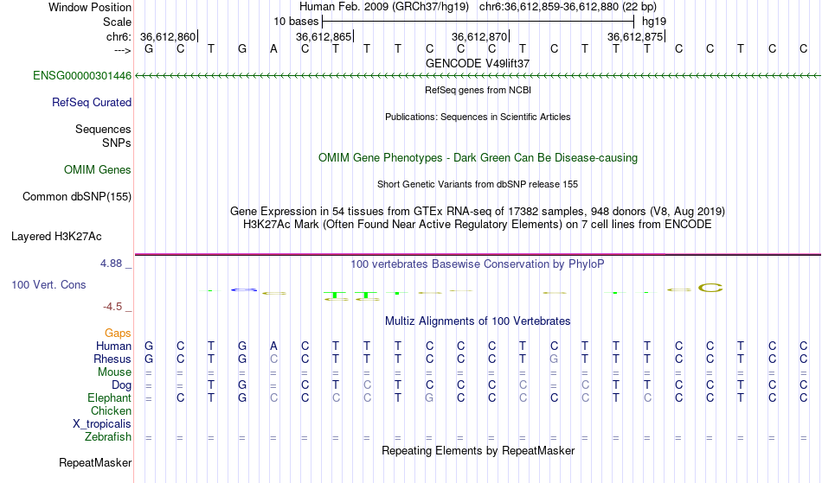The height and width of the screenshot is (483, 822).
Task: Click the Human species row label
Action: [x=113, y=346]
